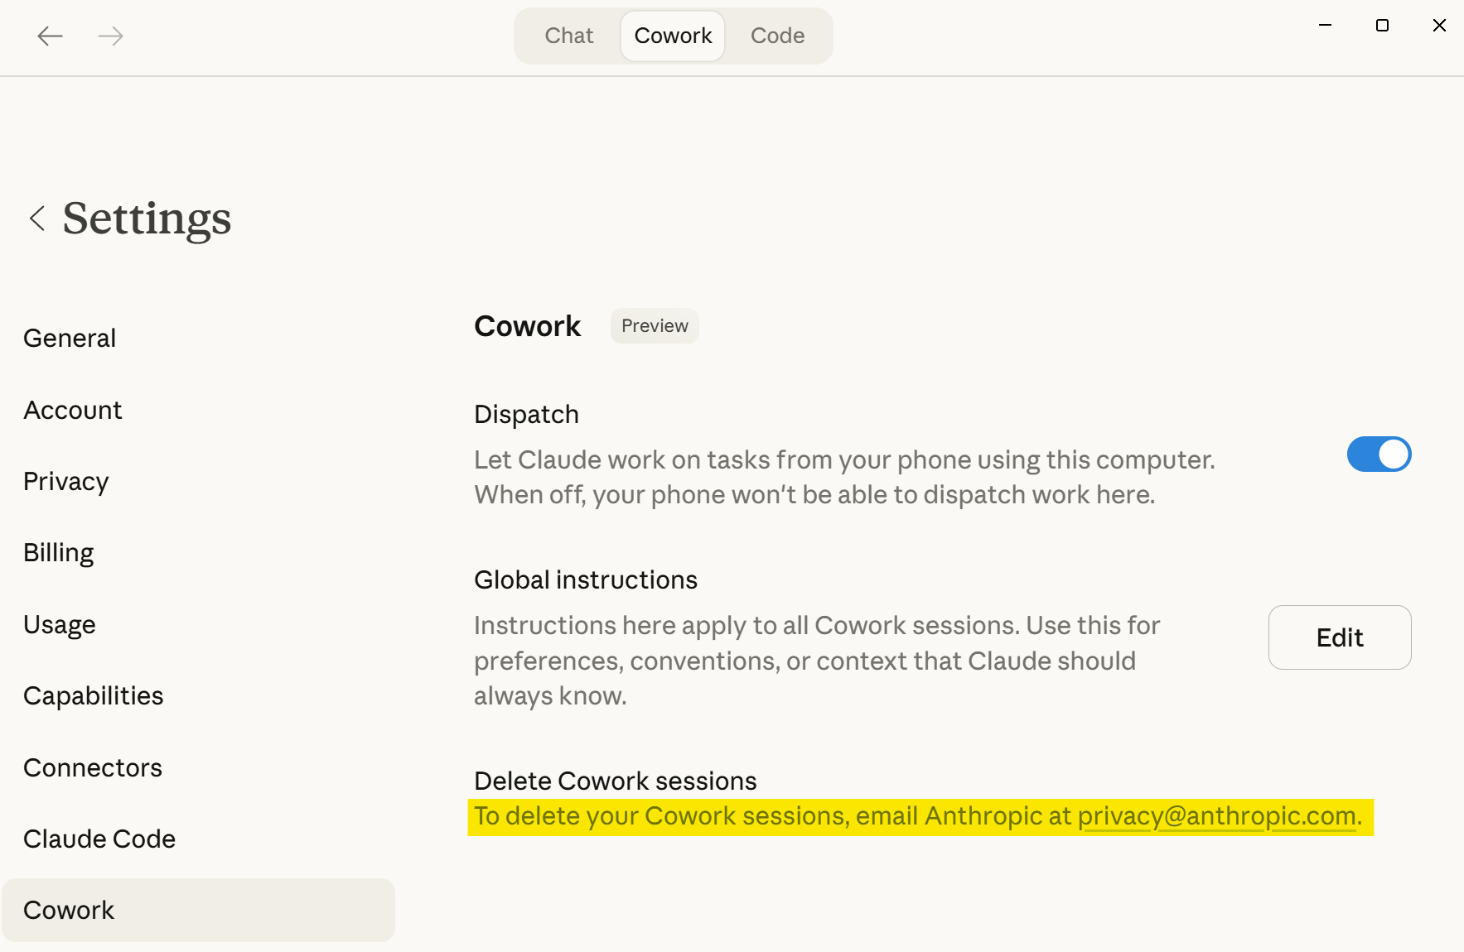Viewport: 1464px width, 952px height.
Task: Switch to the Chat tab
Action: point(568,36)
